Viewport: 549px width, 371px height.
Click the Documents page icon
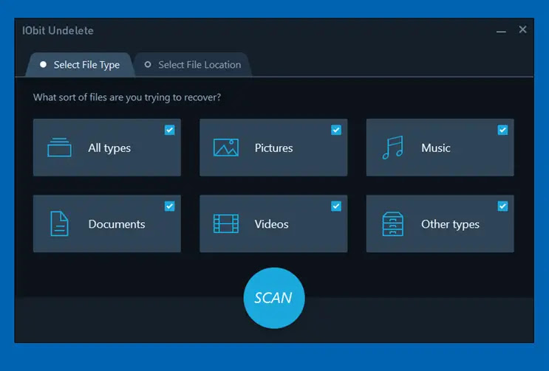point(59,223)
